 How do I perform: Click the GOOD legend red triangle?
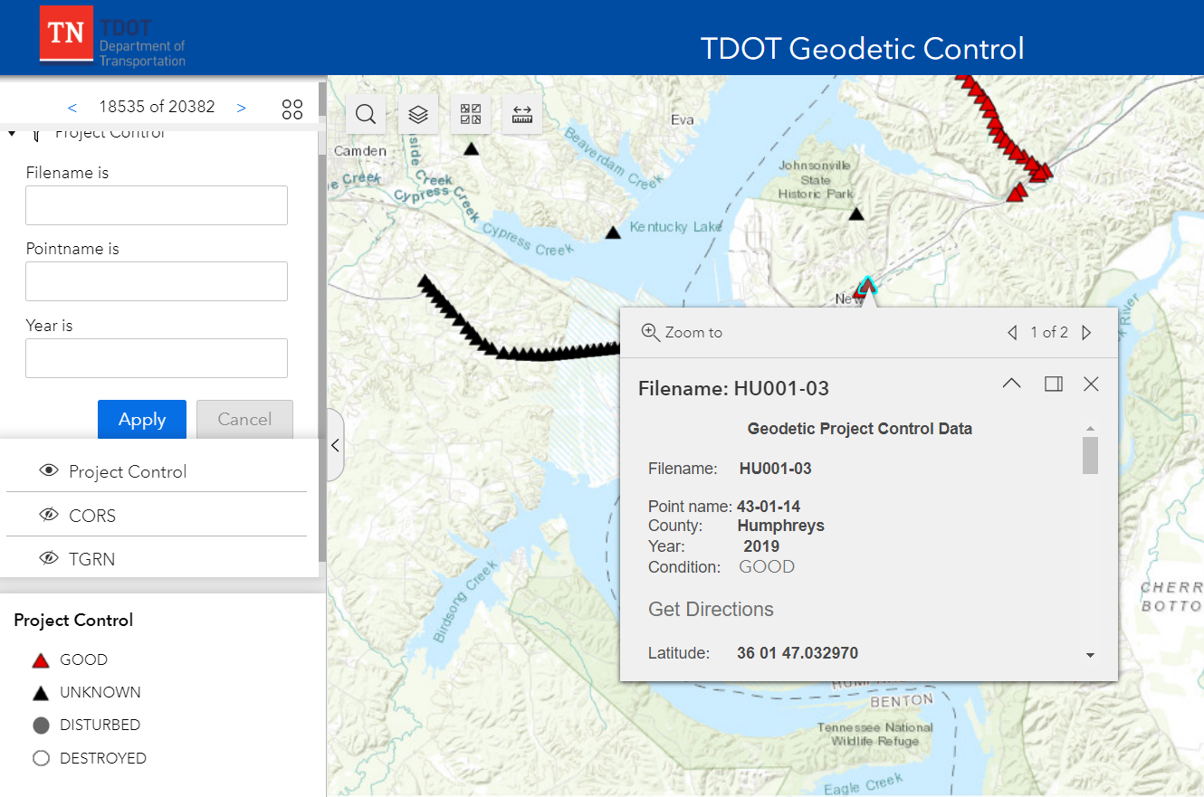(40, 660)
